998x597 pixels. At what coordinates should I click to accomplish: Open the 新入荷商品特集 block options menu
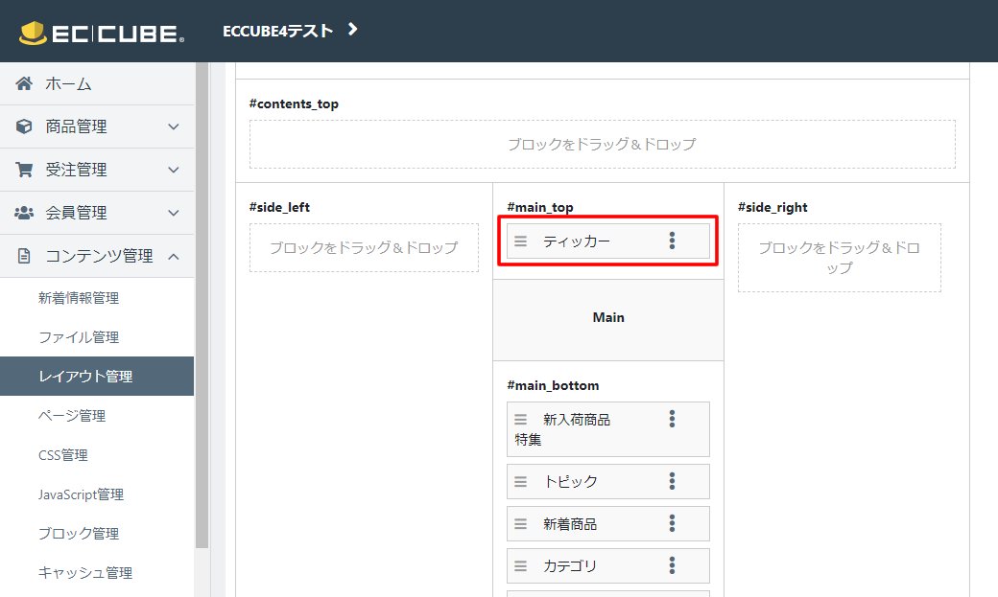pos(672,419)
